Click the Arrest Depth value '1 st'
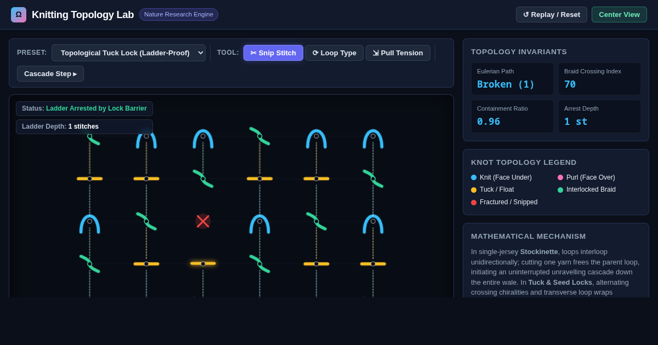The width and height of the screenshot is (658, 345). click(576, 122)
